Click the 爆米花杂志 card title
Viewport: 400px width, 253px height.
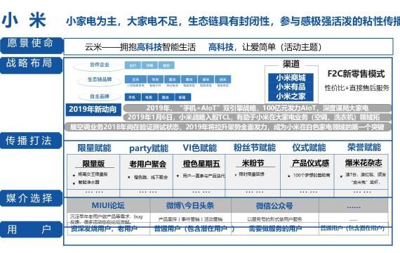coord(364,162)
